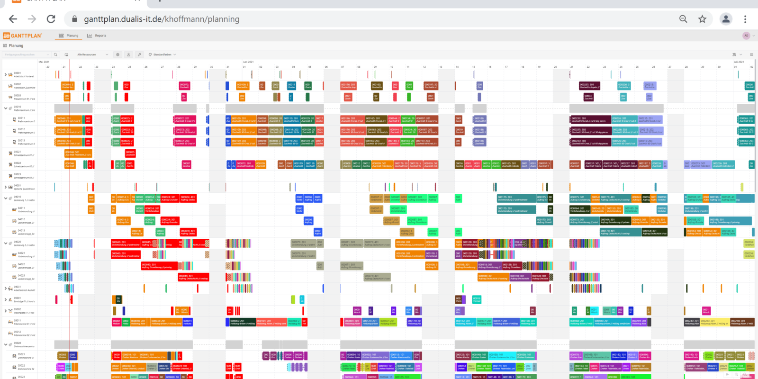
Task: Click teal task 000175: 201 in row 04010
Action: [x=515, y=198]
